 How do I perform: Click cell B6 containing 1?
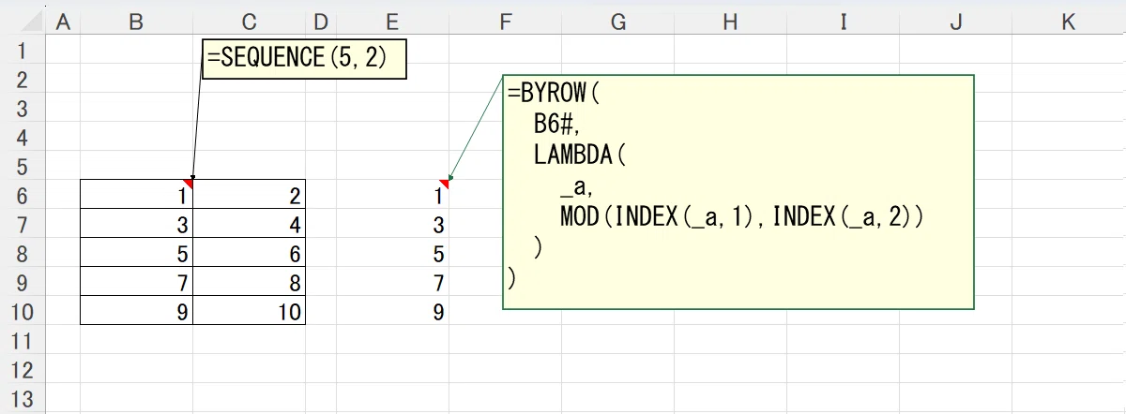click(137, 195)
